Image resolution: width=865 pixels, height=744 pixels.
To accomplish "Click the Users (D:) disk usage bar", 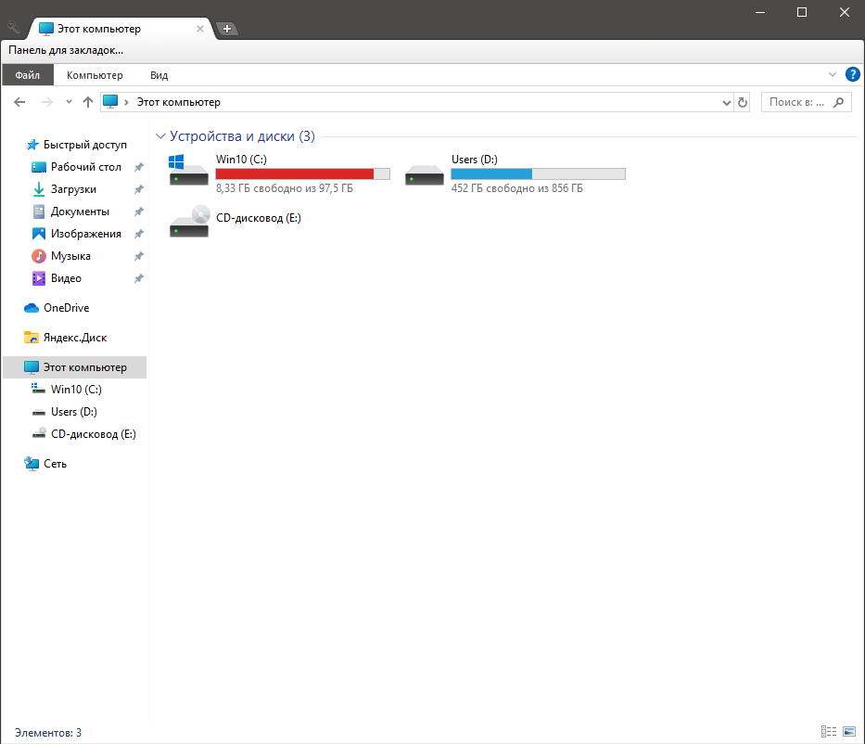I will tap(538, 173).
